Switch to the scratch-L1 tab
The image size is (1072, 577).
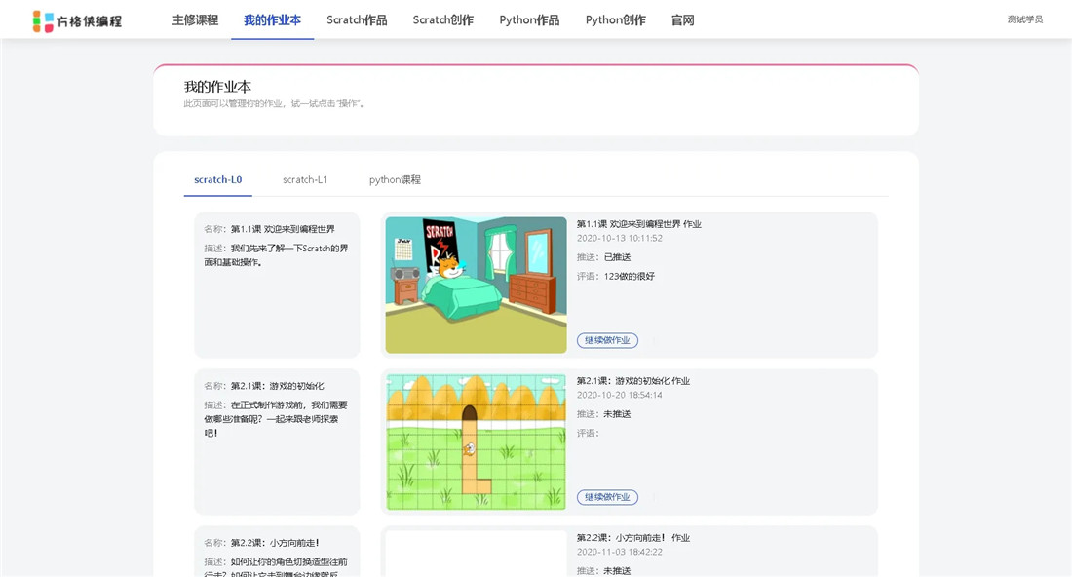[305, 179]
